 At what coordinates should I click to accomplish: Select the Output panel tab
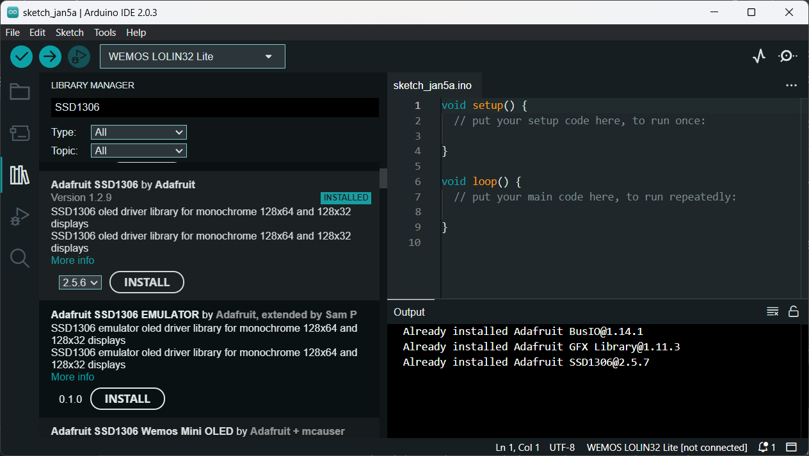pyautogui.click(x=410, y=312)
